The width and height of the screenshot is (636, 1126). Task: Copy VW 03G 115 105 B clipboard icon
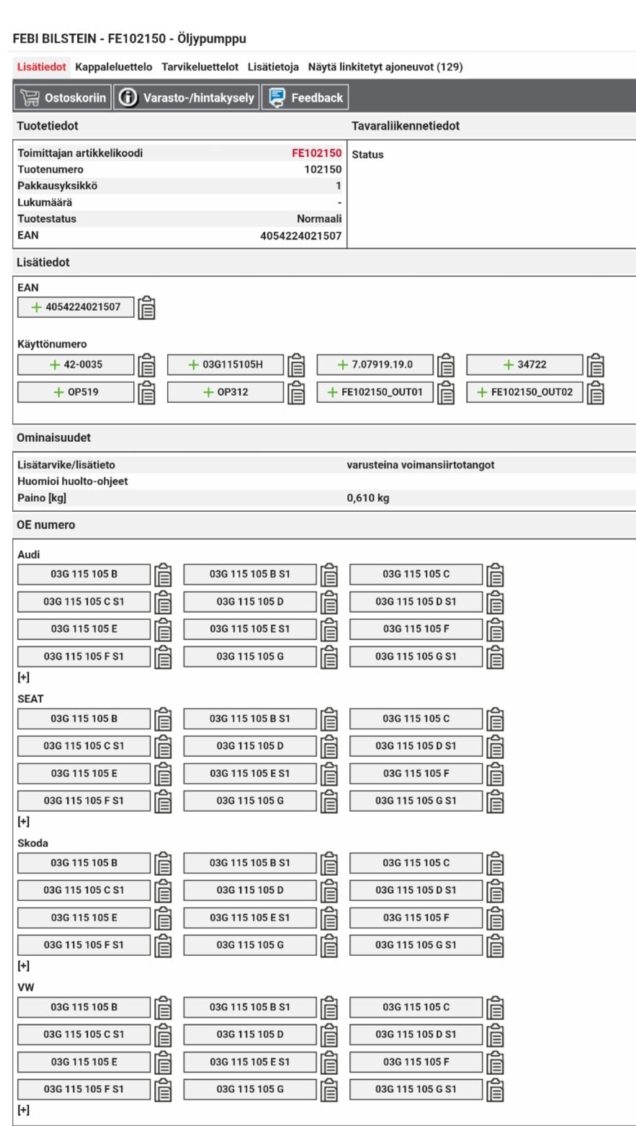click(164, 1008)
